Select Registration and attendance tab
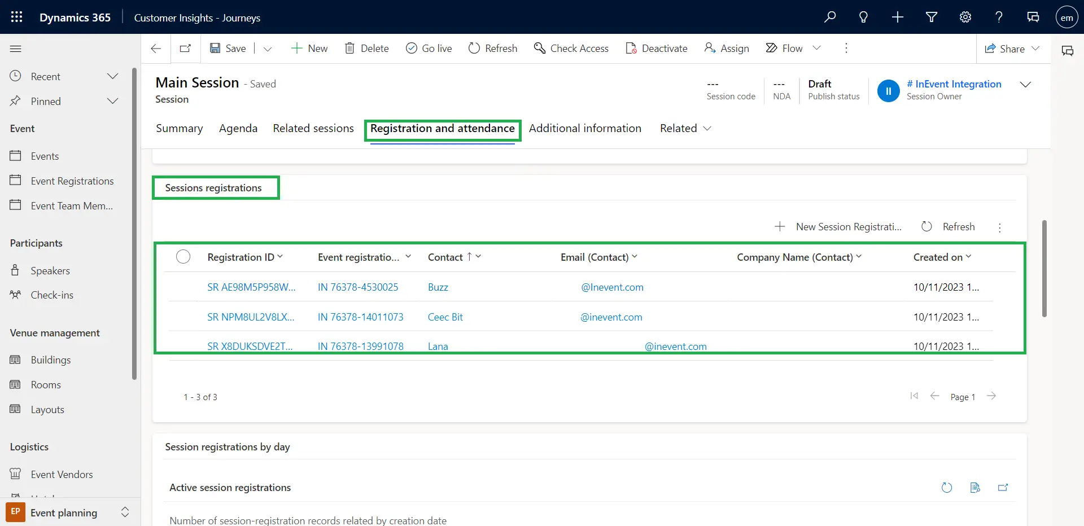Viewport: 1084px width, 526px height. (x=443, y=128)
